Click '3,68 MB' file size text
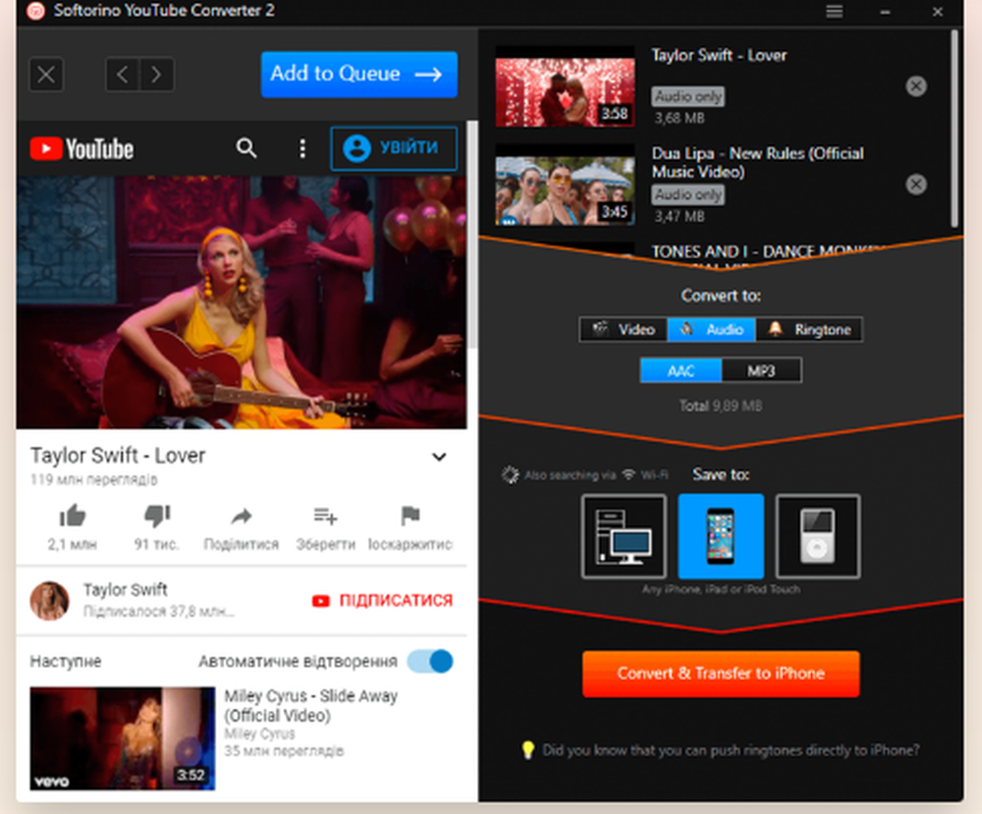Viewport: 982px width, 814px height. point(680,118)
